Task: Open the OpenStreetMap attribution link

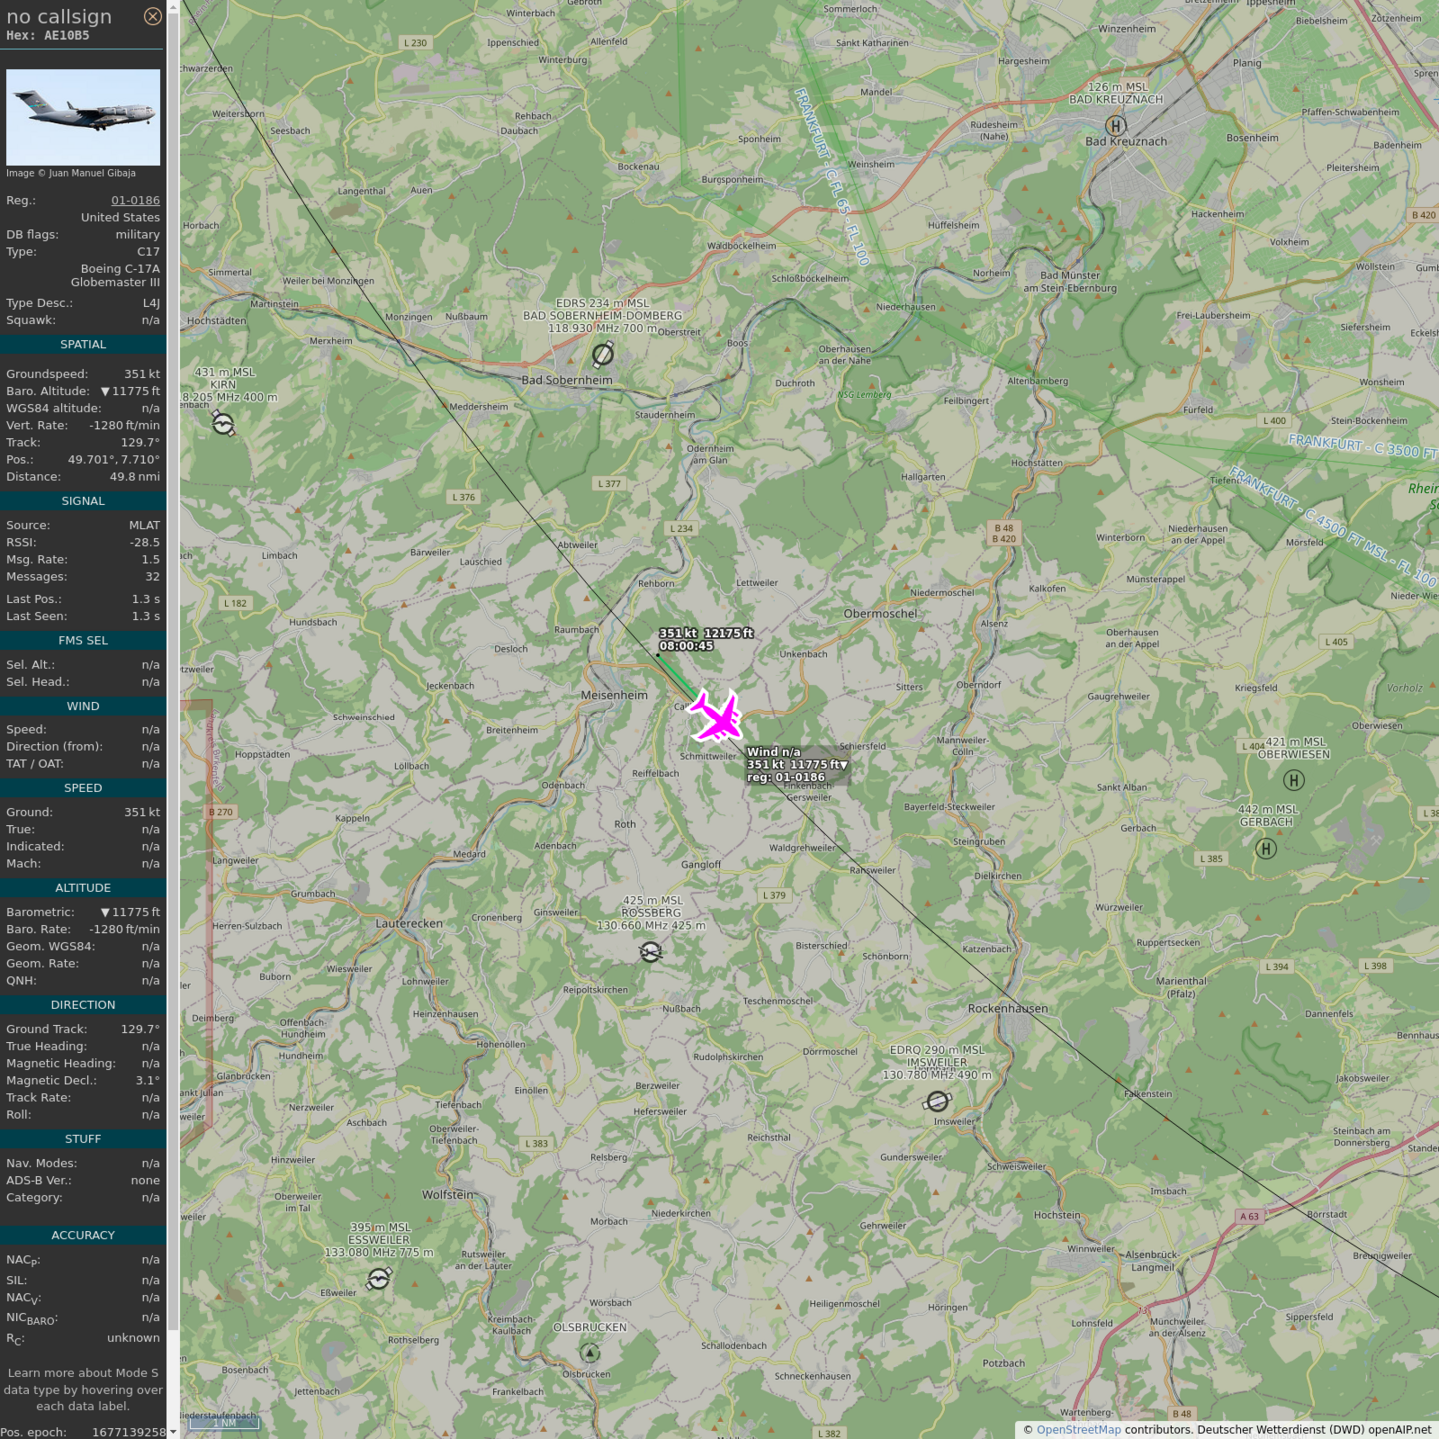Action: (1078, 1429)
